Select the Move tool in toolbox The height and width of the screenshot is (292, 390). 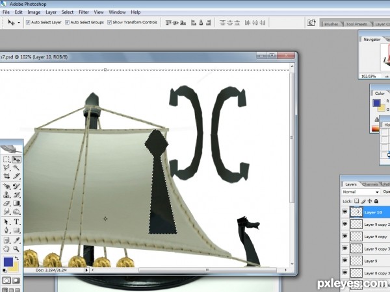pos(16,160)
